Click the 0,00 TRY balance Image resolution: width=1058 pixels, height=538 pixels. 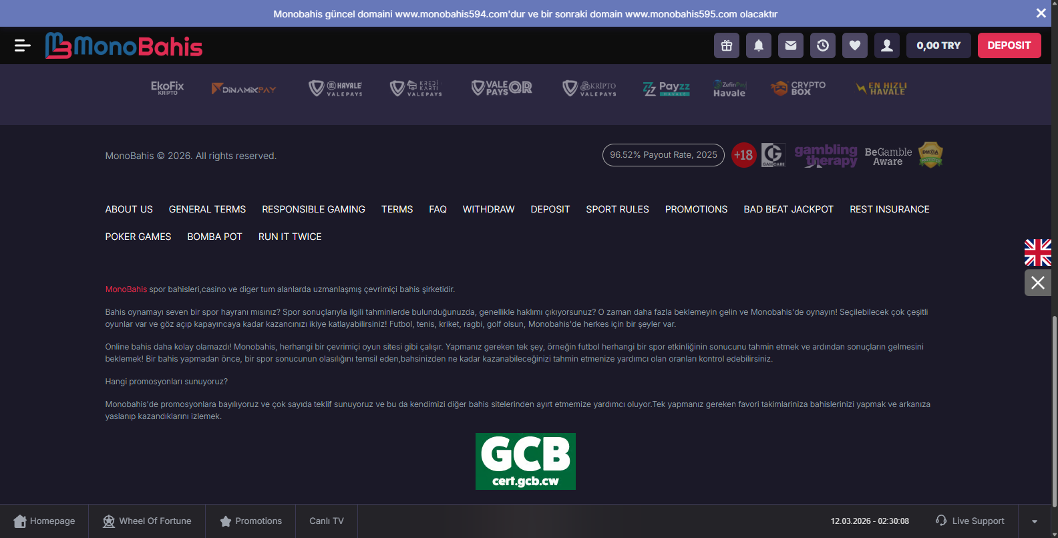[x=938, y=45]
